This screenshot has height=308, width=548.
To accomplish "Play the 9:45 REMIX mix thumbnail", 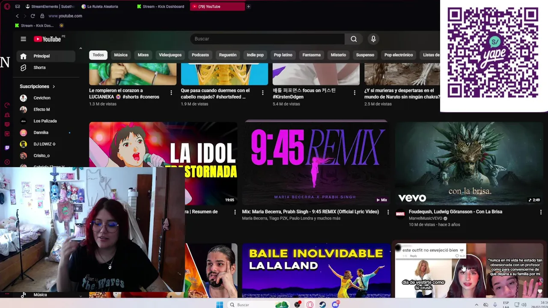I will tap(316, 163).
